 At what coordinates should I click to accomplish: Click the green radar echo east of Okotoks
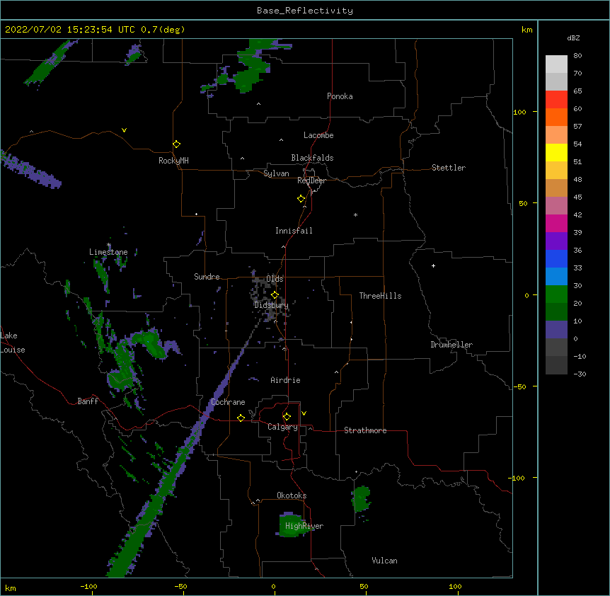(361, 499)
